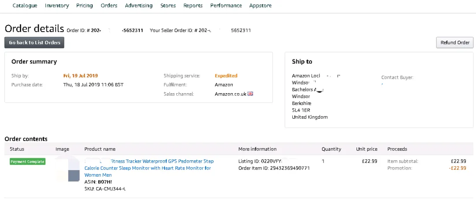
Task: Select the postcode SL4 1ER
Action: click(301, 110)
